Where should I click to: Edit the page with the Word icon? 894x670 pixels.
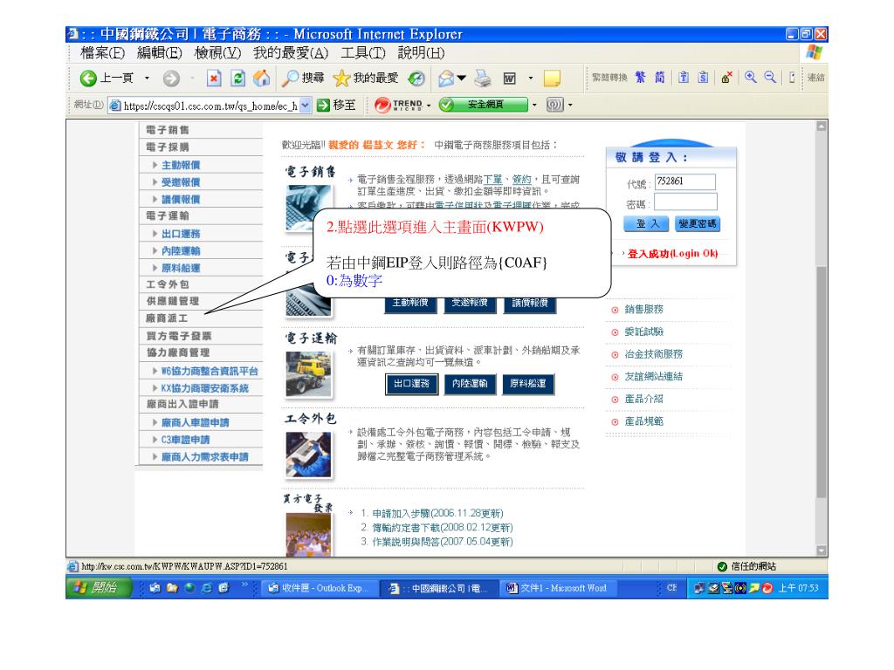509,78
